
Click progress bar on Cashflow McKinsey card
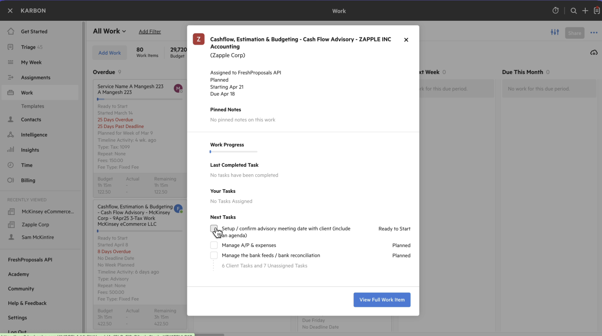coord(140,231)
